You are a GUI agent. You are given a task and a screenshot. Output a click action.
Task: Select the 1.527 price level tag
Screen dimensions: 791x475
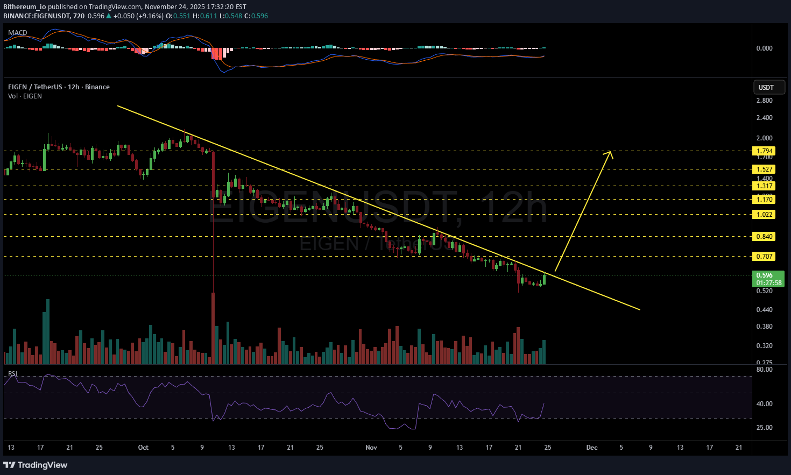click(764, 169)
